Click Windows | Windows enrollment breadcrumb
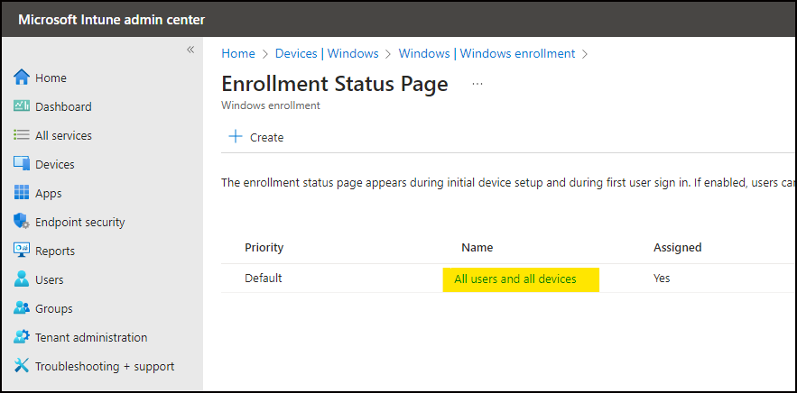The width and height of the screenshot is (797, 393). click(487, 53)
